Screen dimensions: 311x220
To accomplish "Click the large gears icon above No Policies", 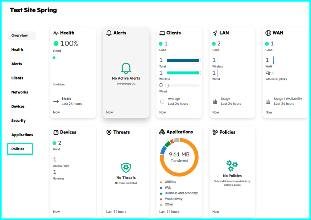I will coord(232,166).
